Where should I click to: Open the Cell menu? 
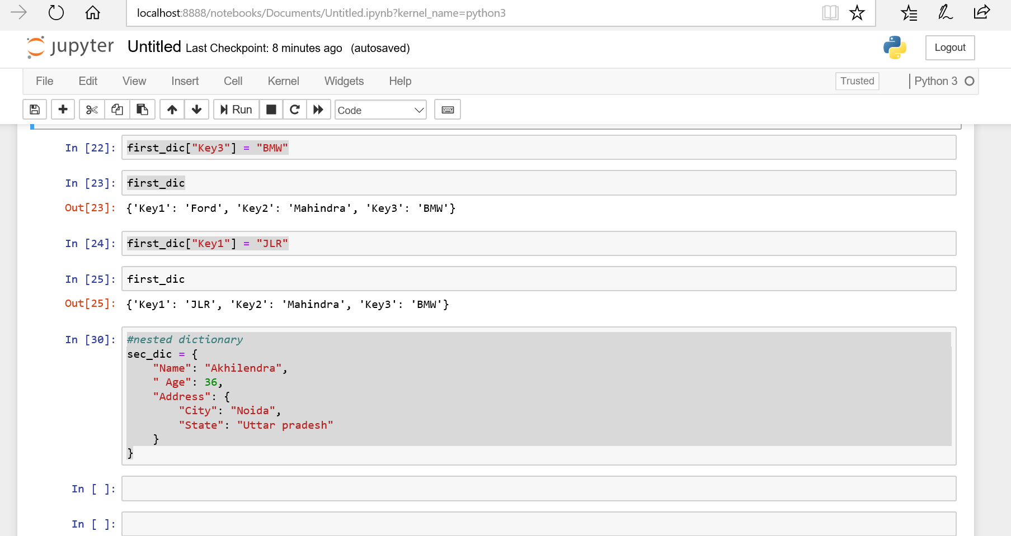(233, 81)
